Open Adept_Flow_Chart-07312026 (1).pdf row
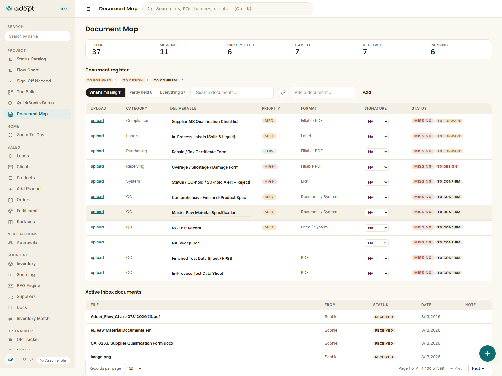Image resolution: width=502 pixels, height=376 pixels. coord(288,317)
